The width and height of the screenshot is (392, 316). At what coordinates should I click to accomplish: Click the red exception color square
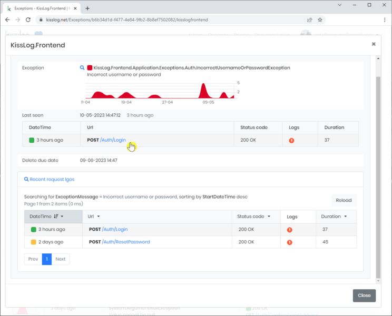tap(90, 68)
